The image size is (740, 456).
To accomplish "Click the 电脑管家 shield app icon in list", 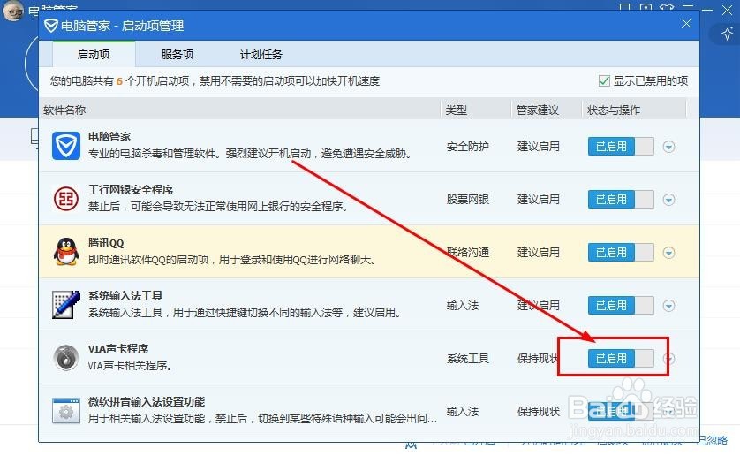I will (x=65, y=146).
